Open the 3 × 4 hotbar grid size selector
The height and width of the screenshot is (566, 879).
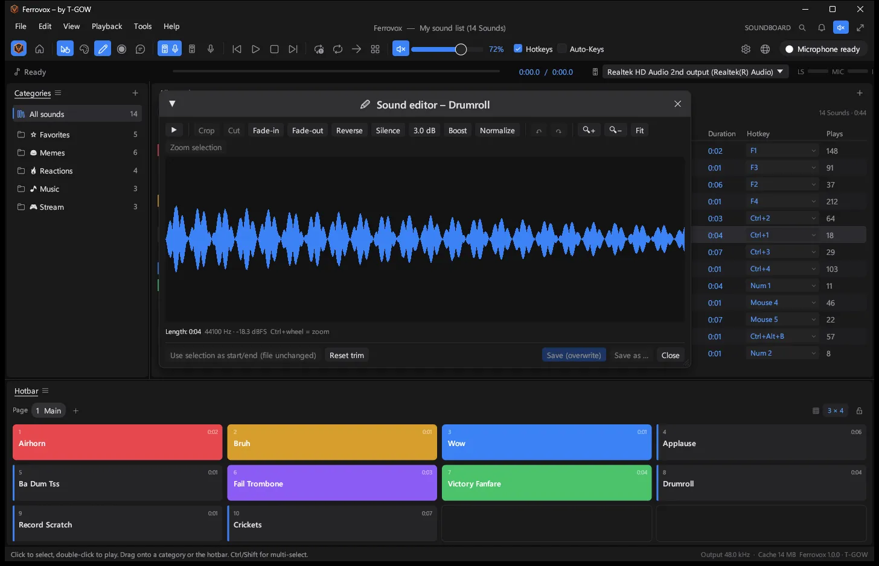tap(836, 411)
